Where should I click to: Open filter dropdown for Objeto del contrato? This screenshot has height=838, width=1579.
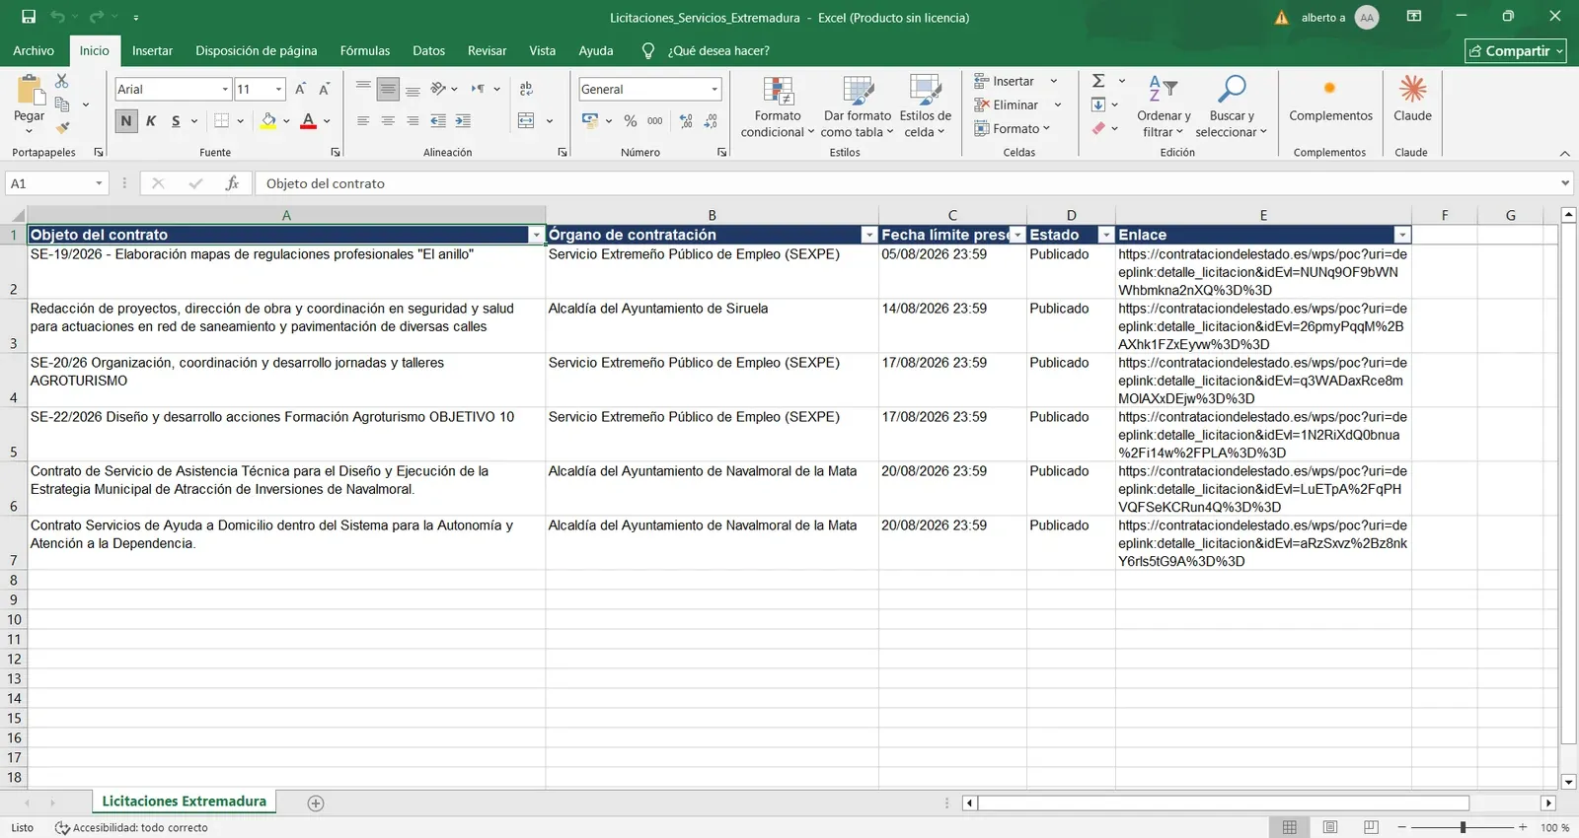click(536, 235)
